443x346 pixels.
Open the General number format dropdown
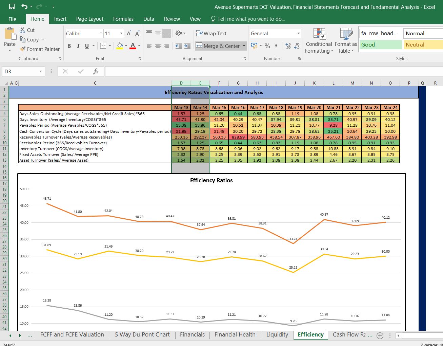click(x=299, y=33)
